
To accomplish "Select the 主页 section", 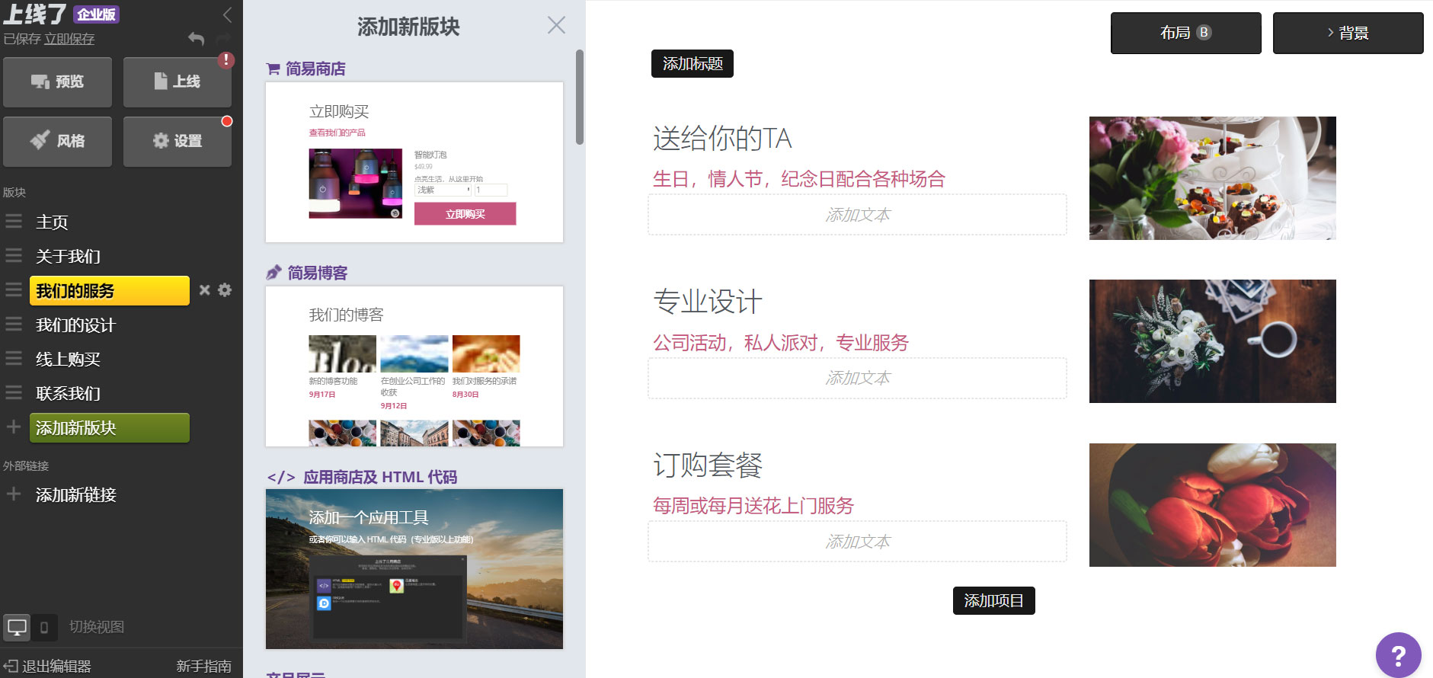I will (x=52, y=222).
